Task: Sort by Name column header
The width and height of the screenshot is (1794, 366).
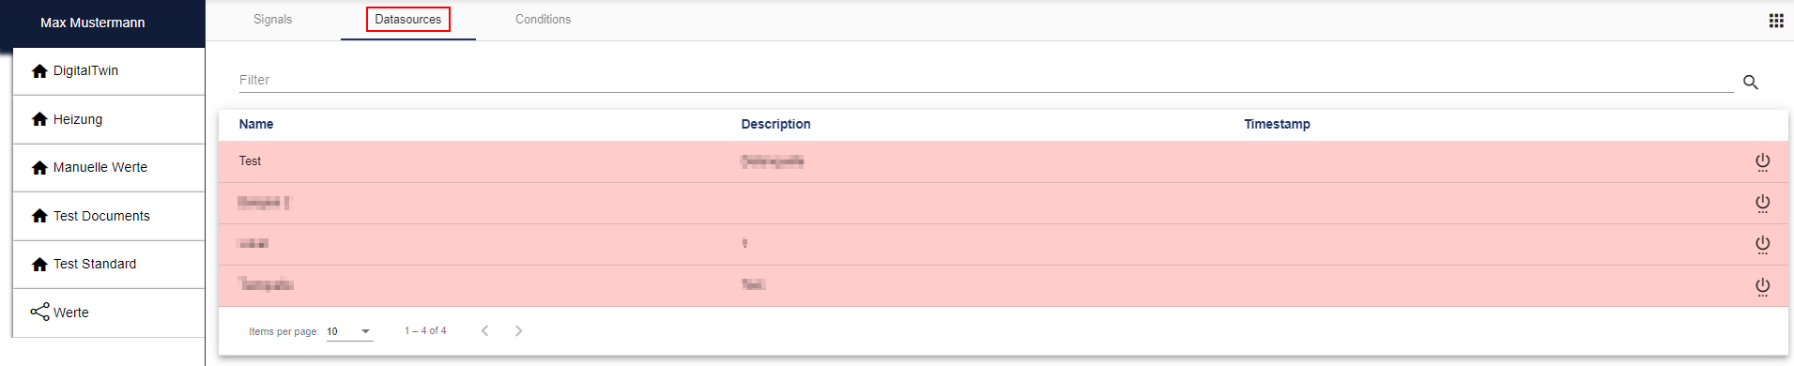Action: [256, 124]
